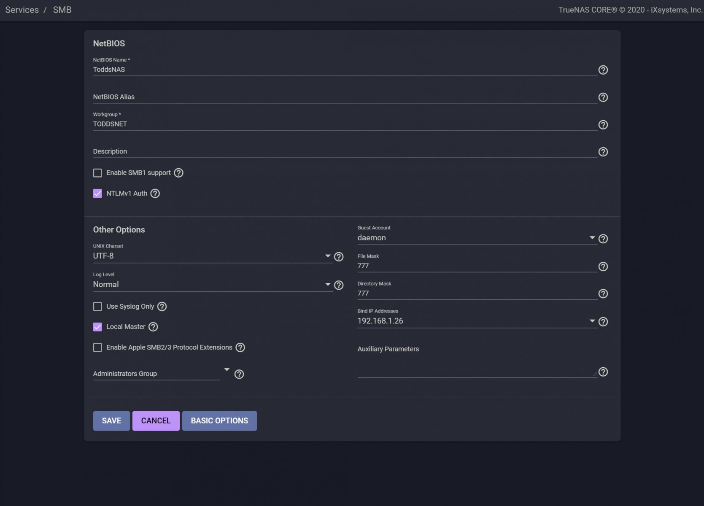Switch to Basic Options view
This screenshot has height=506, width=704.
(219, 421)
